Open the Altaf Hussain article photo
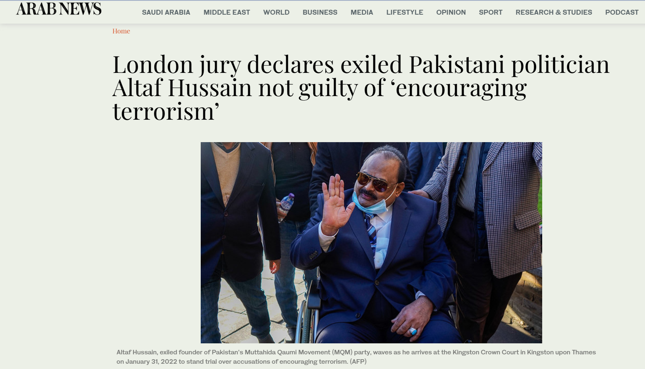This screenshot has width=645, height=369. [371, 242]
